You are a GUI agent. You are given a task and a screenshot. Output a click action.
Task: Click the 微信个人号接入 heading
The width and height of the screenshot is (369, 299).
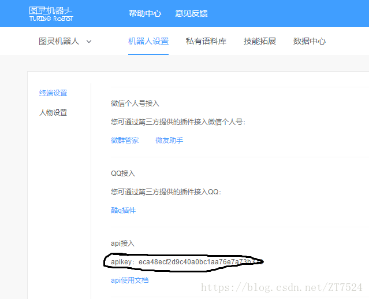tap(135, 103)
